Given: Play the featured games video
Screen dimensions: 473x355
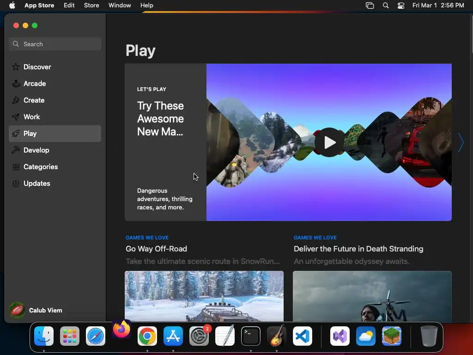Looking at the screenshot, I should pos(329,142).
